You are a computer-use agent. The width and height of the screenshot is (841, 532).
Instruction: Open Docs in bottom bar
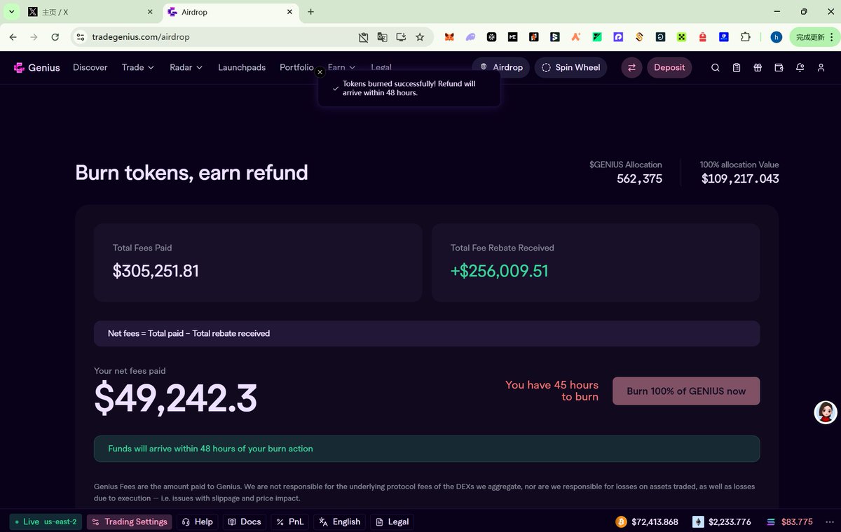click(245, 521)
